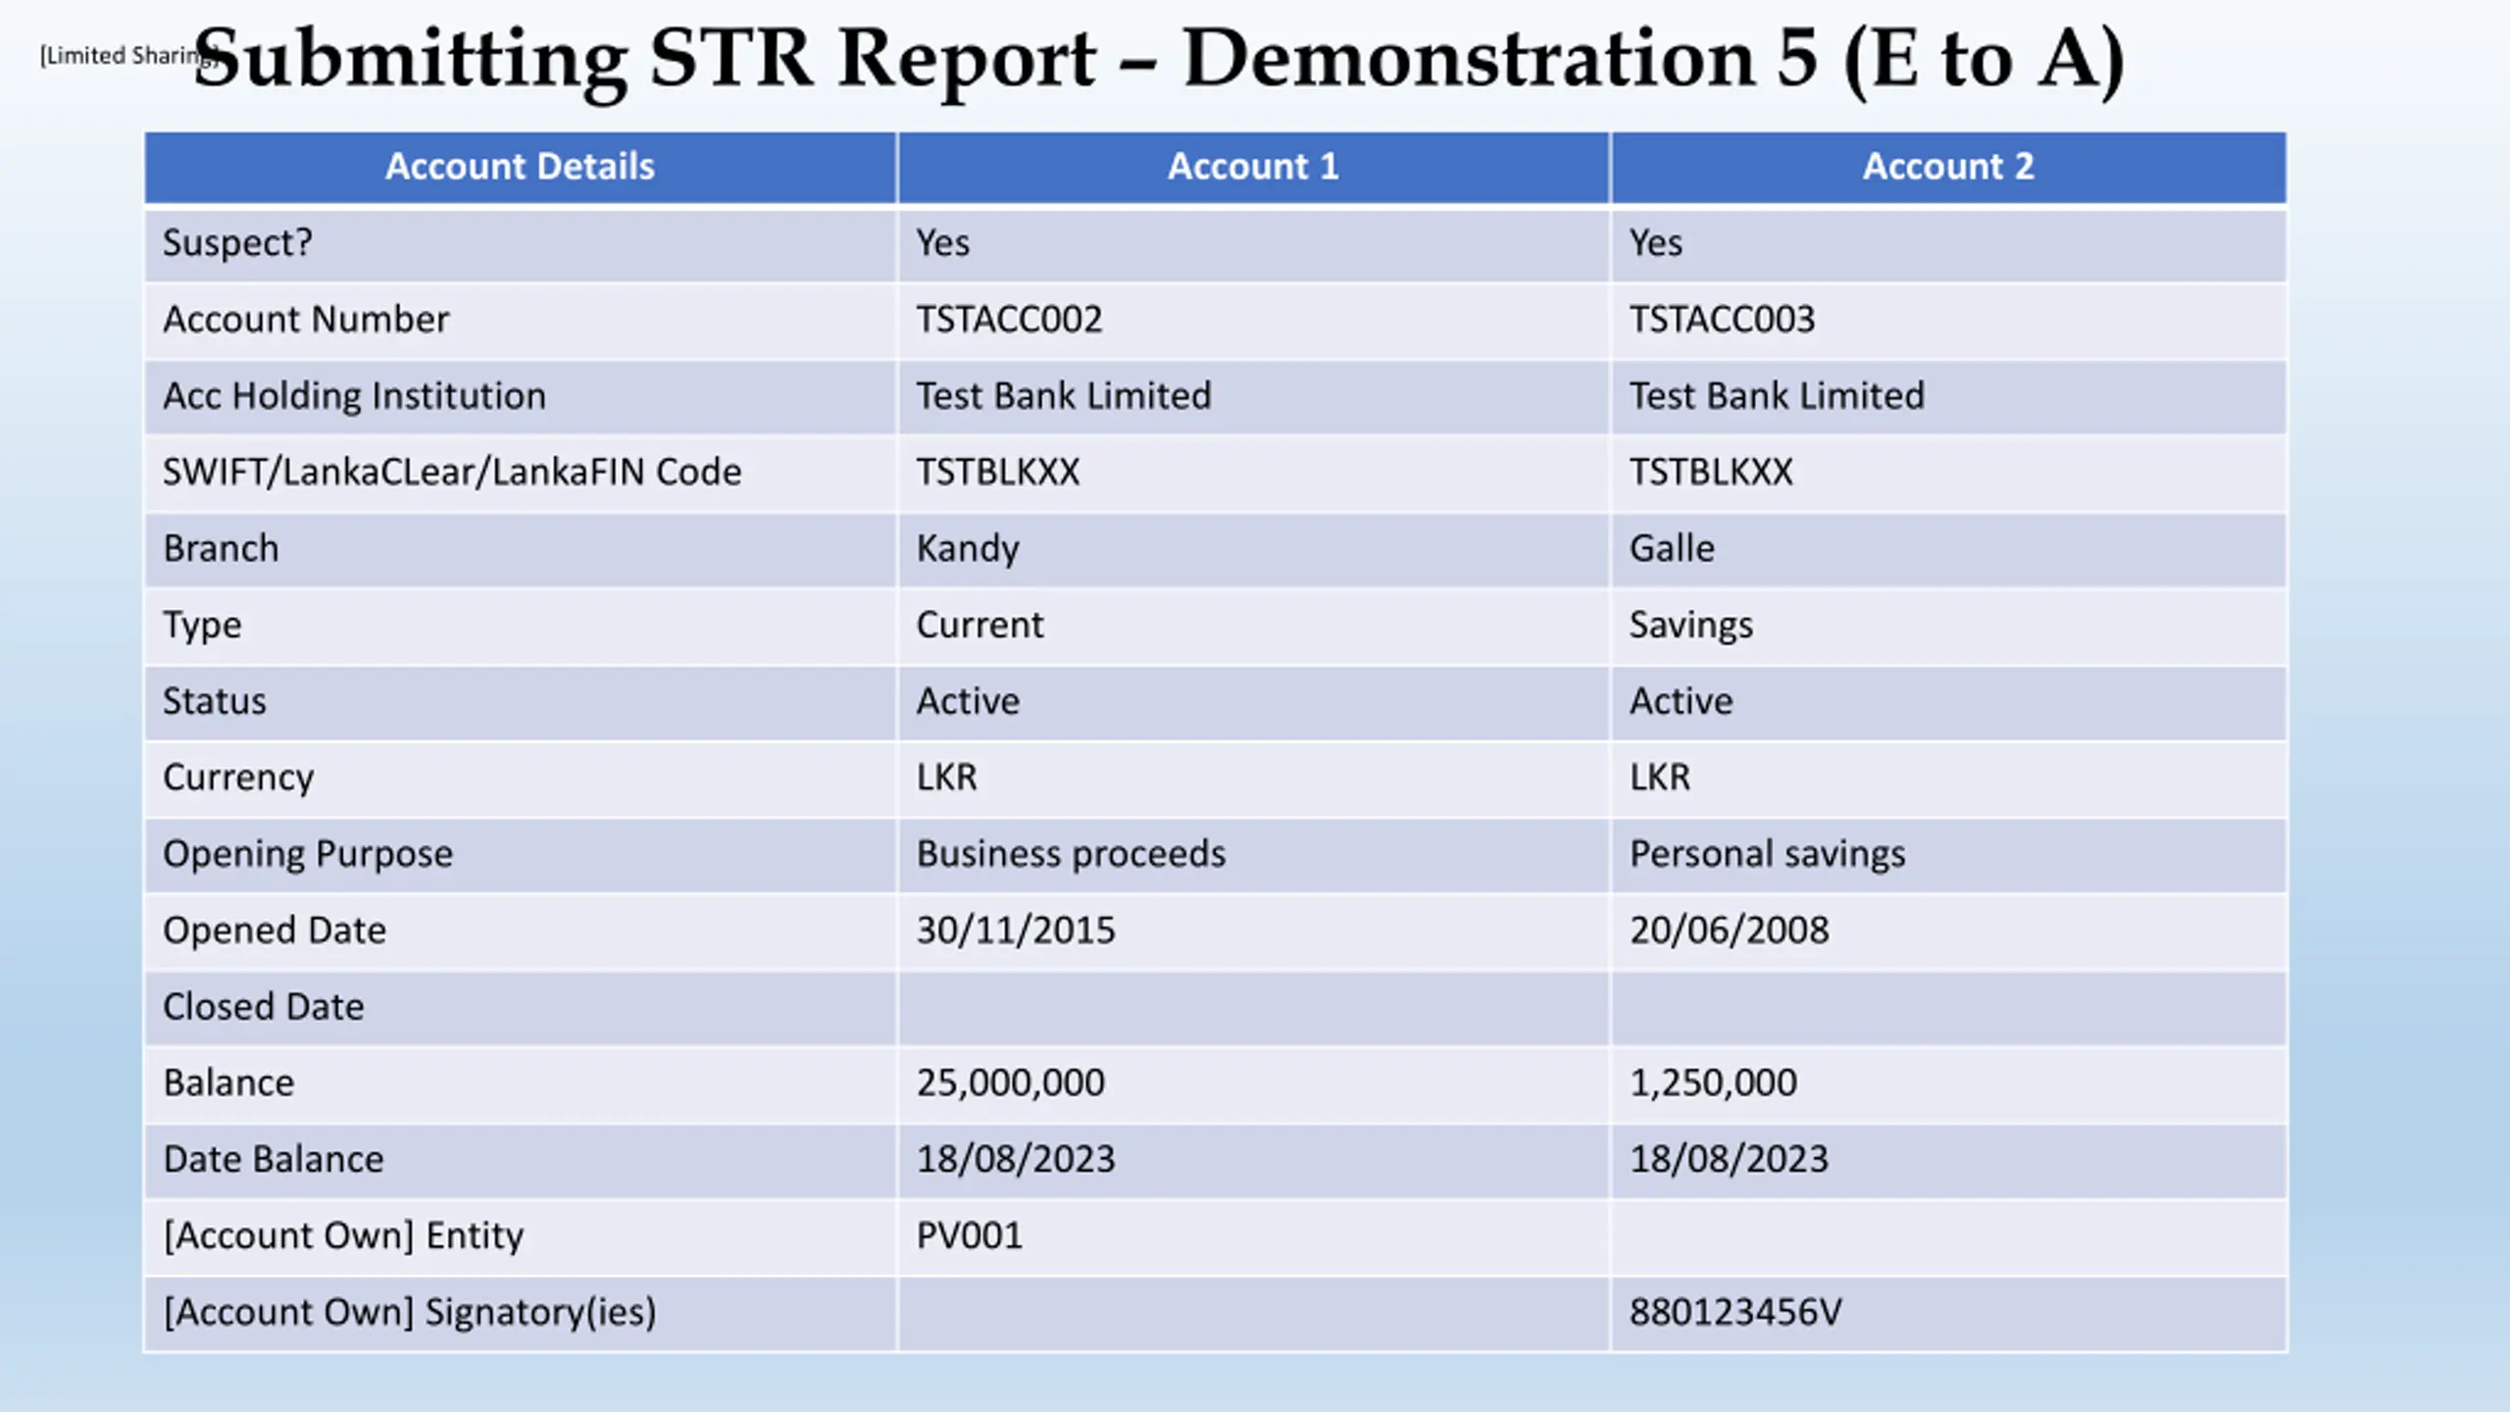Click the 'Closed Date' row label
Viewport: 2510px width, 1412px height.
(263, 1008)
